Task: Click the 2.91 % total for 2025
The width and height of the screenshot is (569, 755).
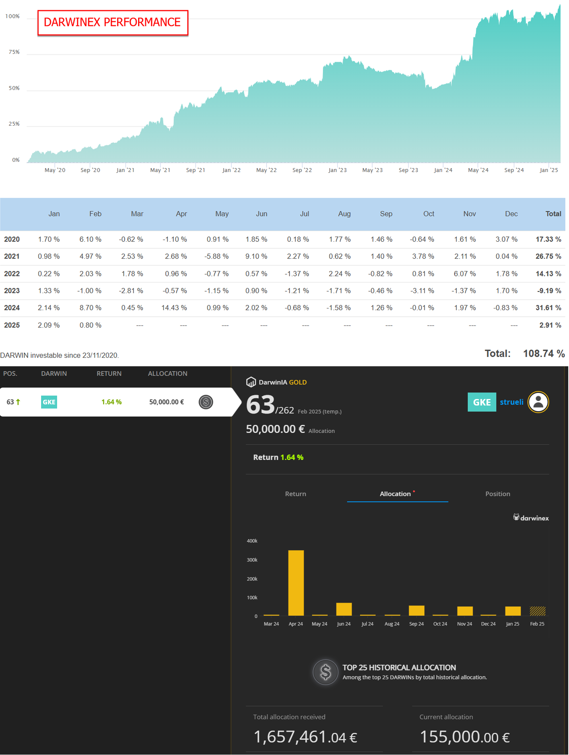Action: 550,325
